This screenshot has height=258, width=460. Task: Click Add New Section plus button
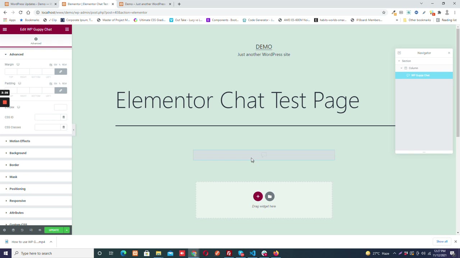pyautogui.click(x=258, y=196)
